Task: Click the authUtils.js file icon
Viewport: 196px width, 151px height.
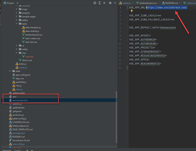Action: [x=14, y=82]
